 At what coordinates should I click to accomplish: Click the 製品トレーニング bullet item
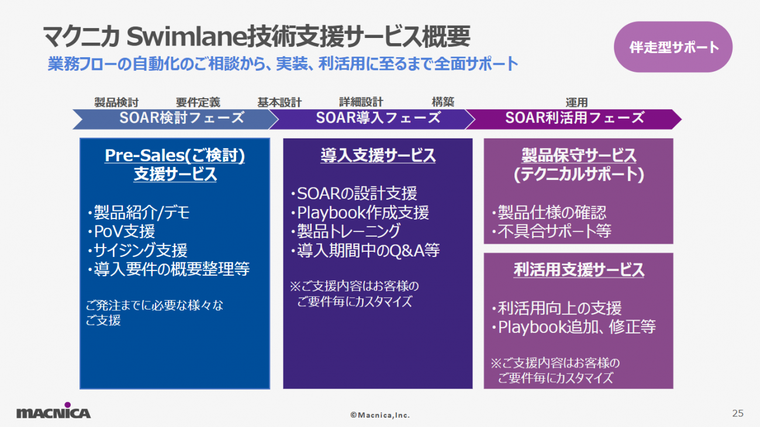click(x=345, y=231)
